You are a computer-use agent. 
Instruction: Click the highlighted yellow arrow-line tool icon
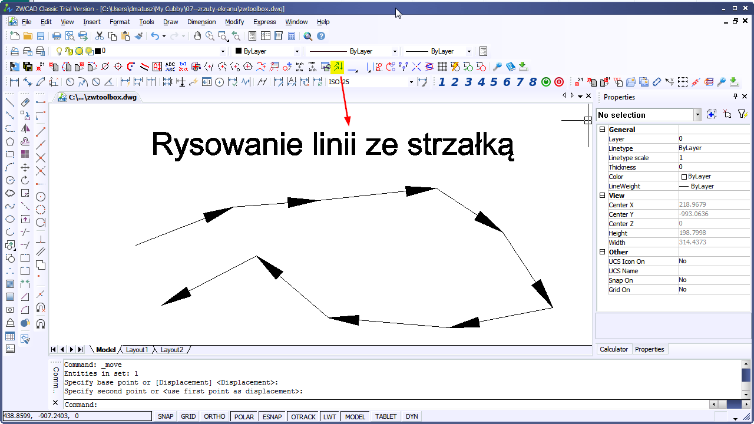tap(338, 67)
